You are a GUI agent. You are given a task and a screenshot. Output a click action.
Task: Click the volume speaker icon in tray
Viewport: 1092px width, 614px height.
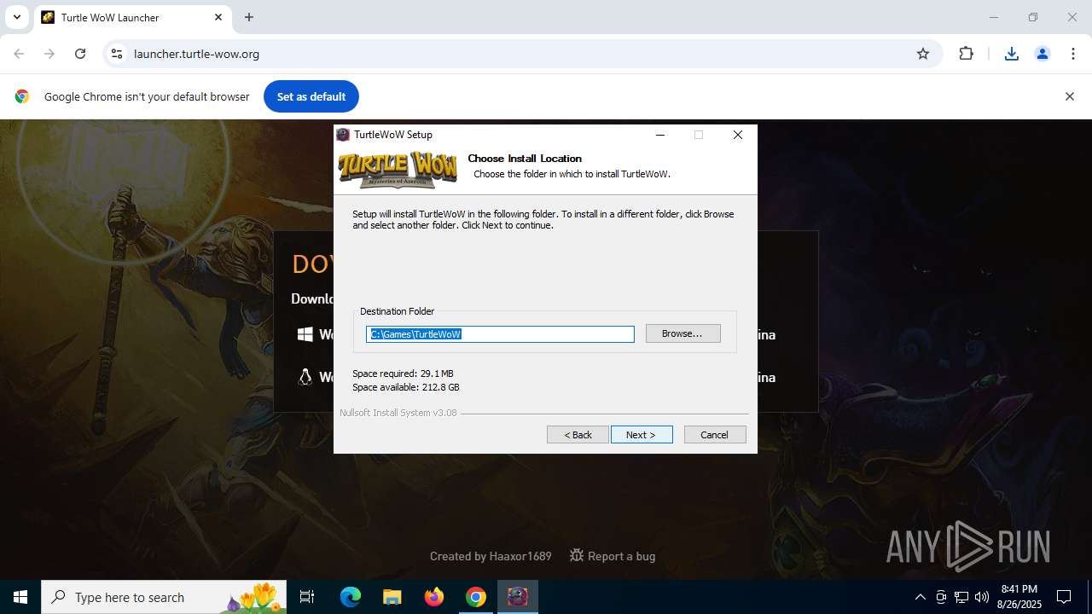(x=982, y=597)
